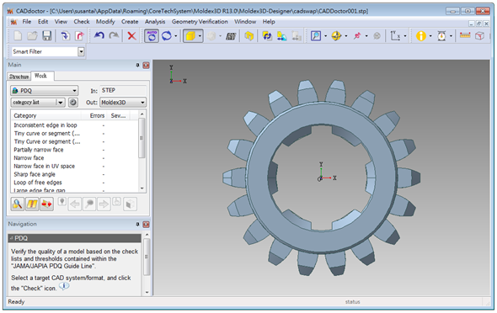This screenshot has height=313, width=497.
Task: Click the XY coordinate axis icon
Action: tap(395, 36)
